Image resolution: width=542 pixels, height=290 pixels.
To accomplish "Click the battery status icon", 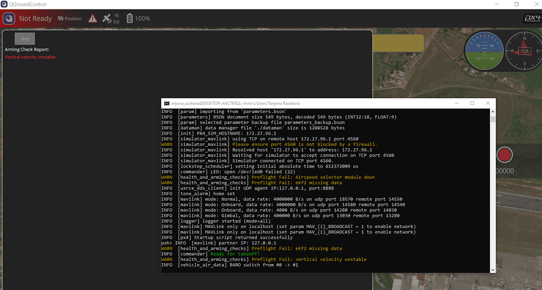I will tap(130, 19).
